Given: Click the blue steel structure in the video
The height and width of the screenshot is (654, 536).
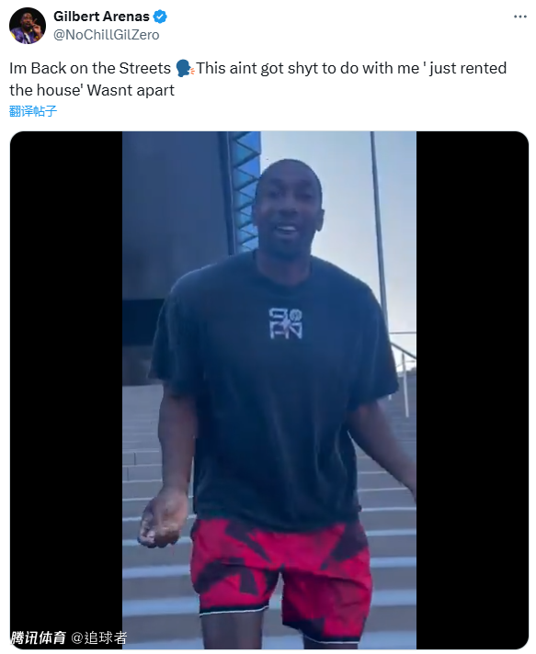Looking at the screenshot, I should pos(244,192).
